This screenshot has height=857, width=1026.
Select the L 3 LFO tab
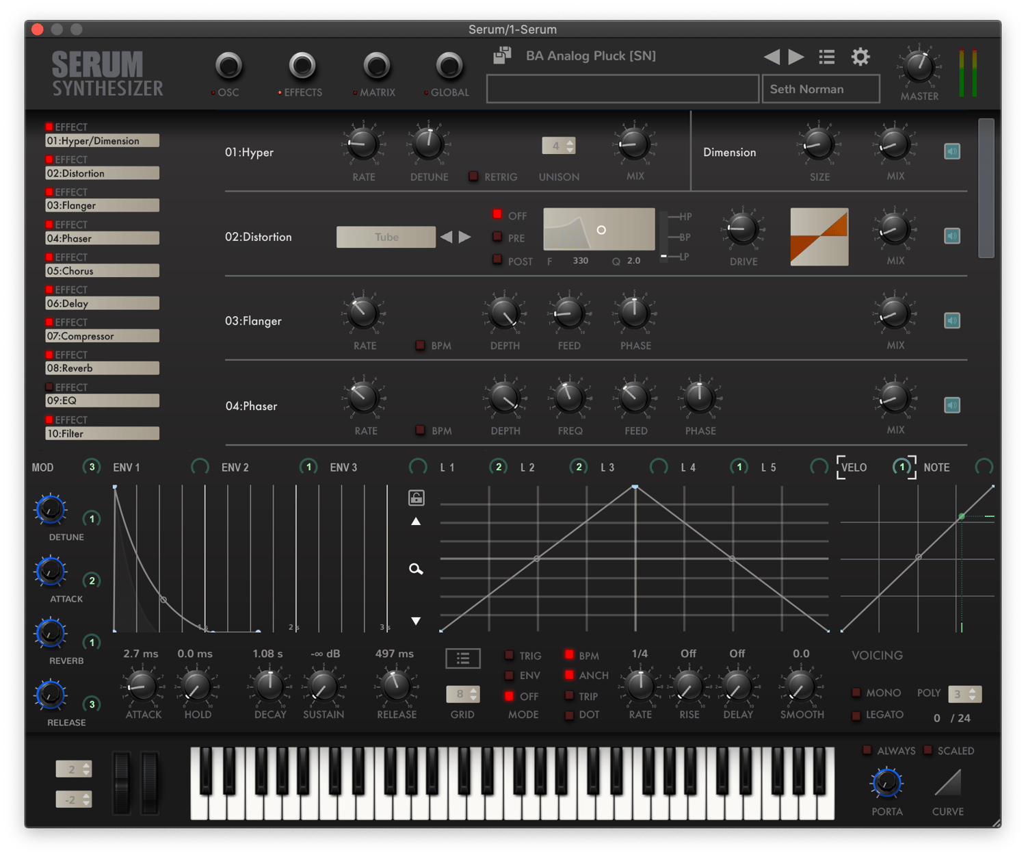(607, 468)
